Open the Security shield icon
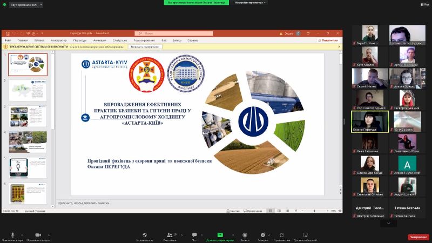The height and width of the screenshot is (243, 432). pyautogui.click(x=144, y=235)
